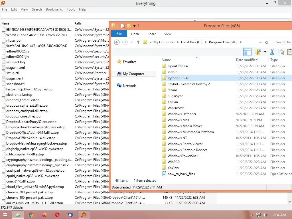Click the Copy icon in Explorer toolbar
This screenshot has height=219, width=292.
tap(281, 52)
